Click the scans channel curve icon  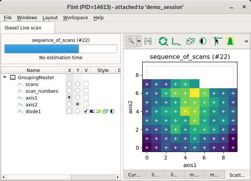click(20, 84)
